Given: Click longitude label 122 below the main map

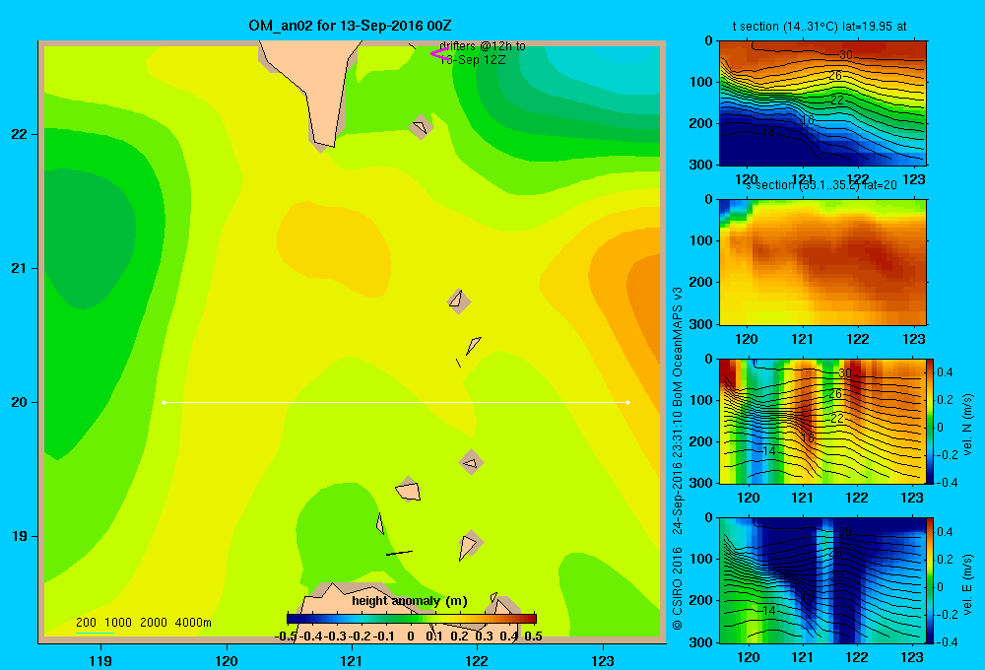Looking at the screenshot, I should (x=478, y=660).
